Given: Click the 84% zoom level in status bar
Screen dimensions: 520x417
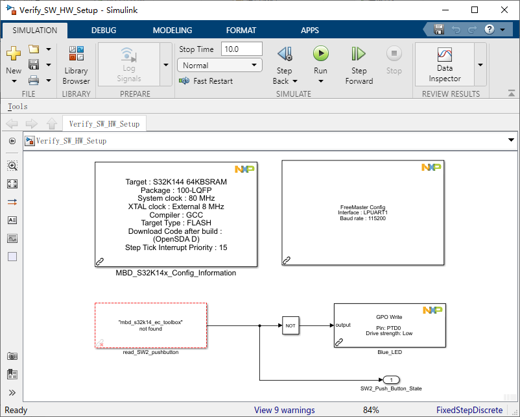Looking at the screenshot, I should (x=371, y=410).
